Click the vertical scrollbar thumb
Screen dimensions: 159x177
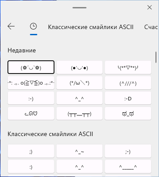tap(156, 57)
